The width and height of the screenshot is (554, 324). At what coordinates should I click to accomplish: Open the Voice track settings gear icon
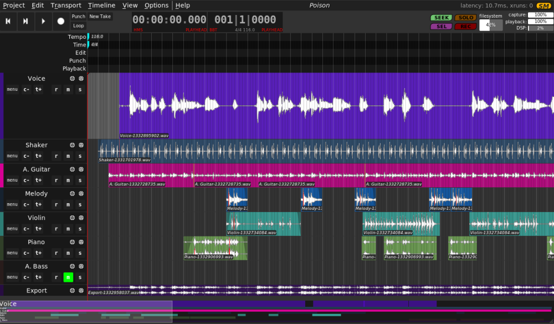click(71, 78)
